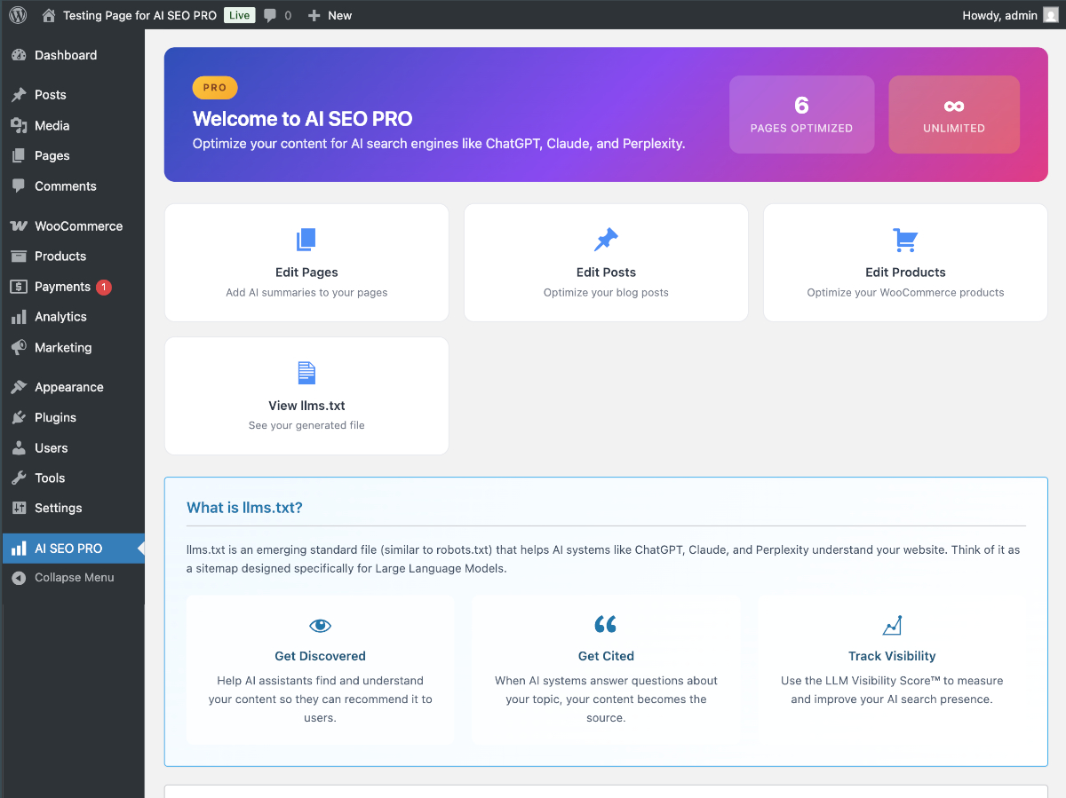Image resolution: width=1066 pixels, height=798 pixels.
Task: Click the Edit Products card title
Action: click(905, 273)
